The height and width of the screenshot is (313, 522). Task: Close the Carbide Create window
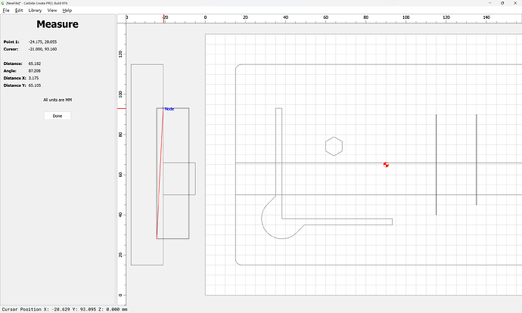click(x=515, y=3)
